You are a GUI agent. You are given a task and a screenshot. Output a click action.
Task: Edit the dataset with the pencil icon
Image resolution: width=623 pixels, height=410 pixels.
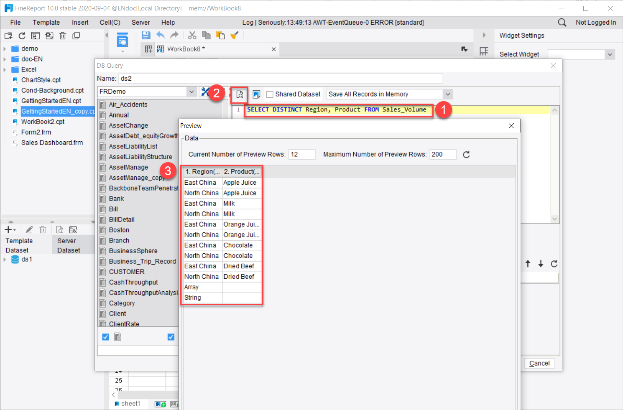tap(29, 229)
